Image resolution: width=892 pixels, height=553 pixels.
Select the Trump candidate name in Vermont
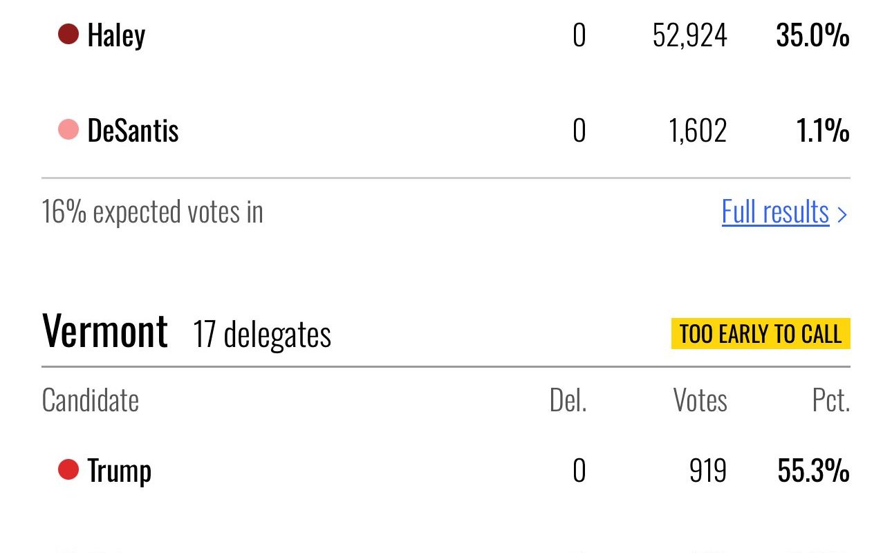(x=119, y=471)
